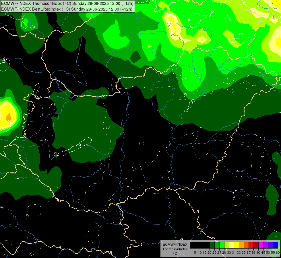Click the dark green 20–25 legend swatch
Screen dimensions: 281x258
pyautogui.click(x=212, y=245)
